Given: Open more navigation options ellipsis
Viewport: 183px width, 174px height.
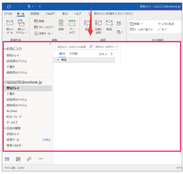Looking at the screenshot, I should coord(41,159).
